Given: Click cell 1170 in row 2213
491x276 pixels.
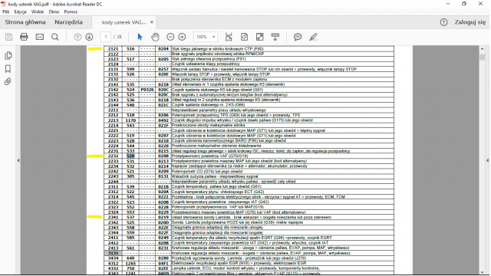Looking at the screenshot, I should [130, 120].
